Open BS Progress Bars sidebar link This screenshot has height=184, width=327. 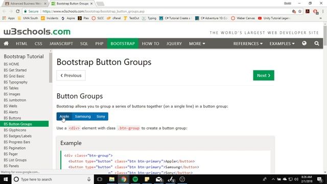click(17, 142)
